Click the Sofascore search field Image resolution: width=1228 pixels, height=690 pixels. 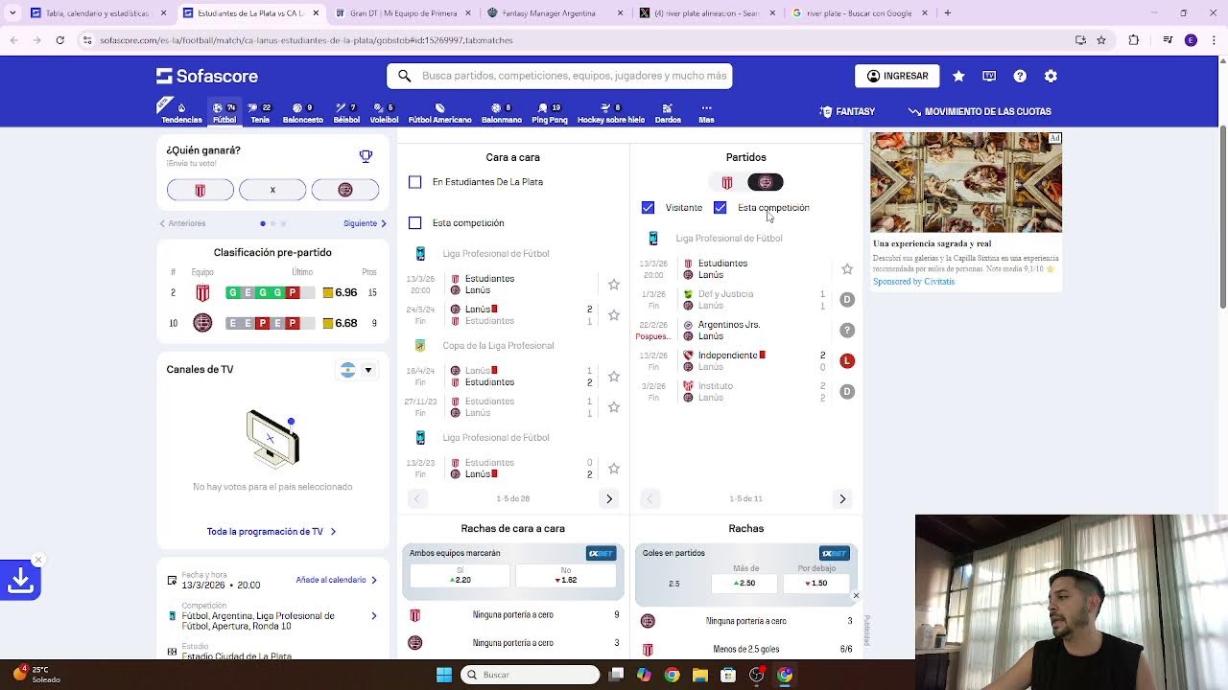pyautogui.click(x=559, y=76)
